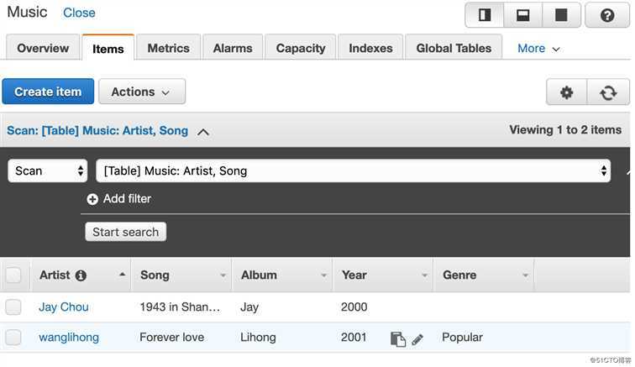Switch to full panel layout icon
This screenshot has width=635, height=367.
click(561, 15)
